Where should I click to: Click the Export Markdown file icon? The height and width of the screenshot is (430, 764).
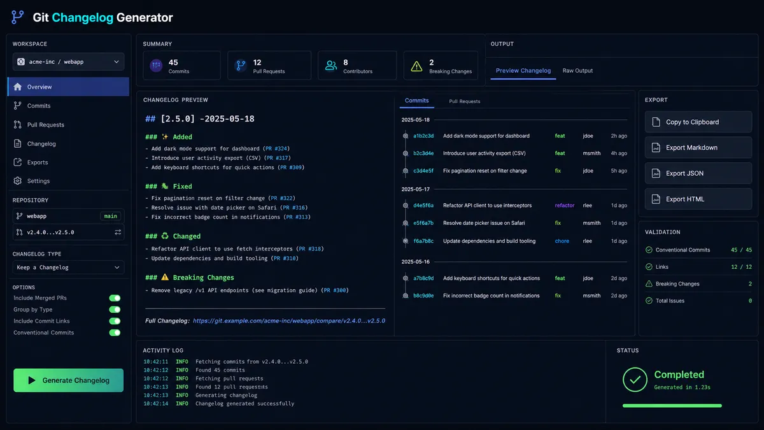[x=656, y=147]
